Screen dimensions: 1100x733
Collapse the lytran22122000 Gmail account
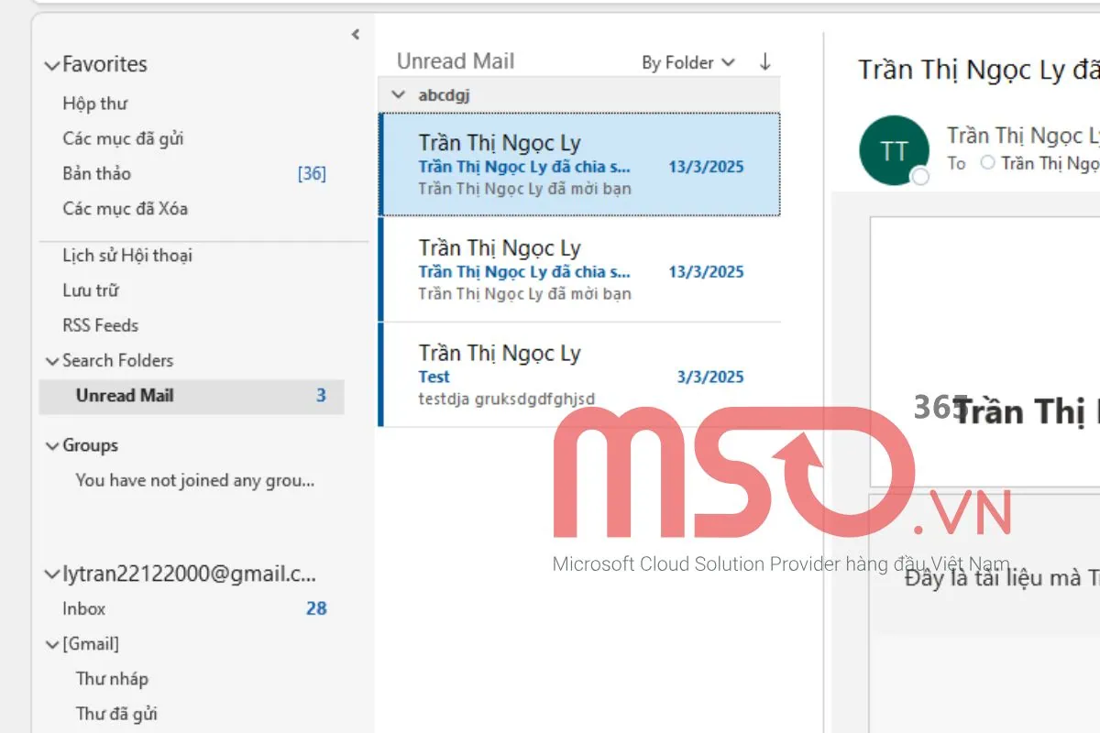[52, 575]
